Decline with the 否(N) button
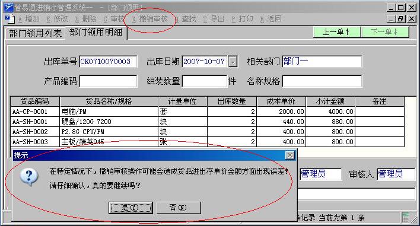420x226 pixels. [x=179, y=208]
